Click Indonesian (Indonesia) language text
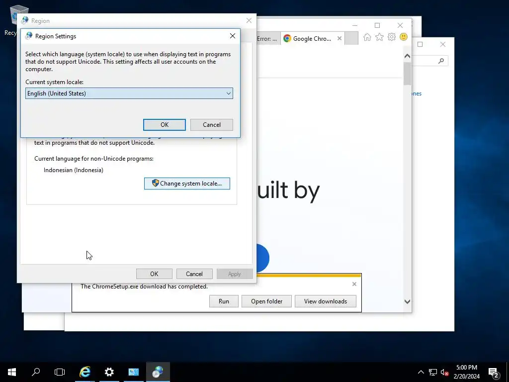The height and width of the screenshot is (382, 509). (x=74, y=170)
